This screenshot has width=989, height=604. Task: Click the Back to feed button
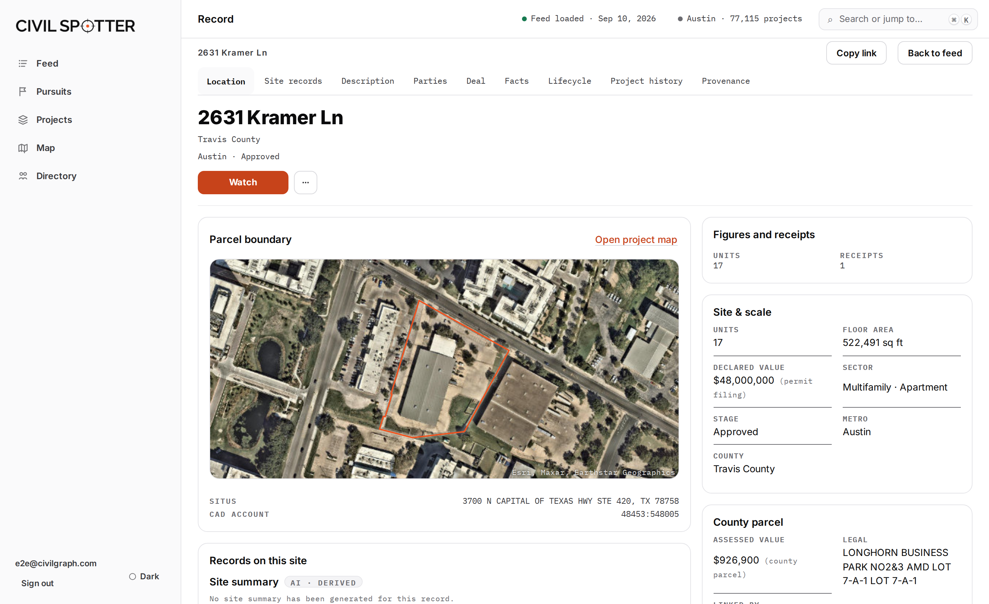tap(935, 53)
